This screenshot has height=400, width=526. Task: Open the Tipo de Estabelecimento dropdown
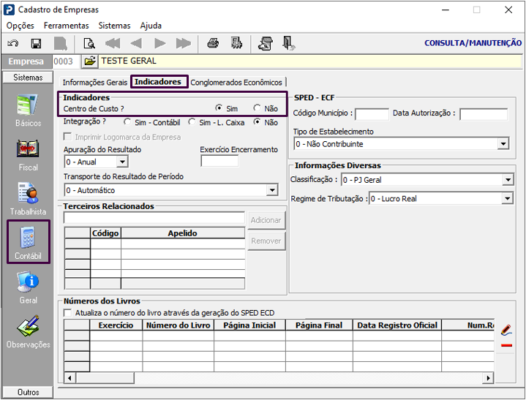[x=503, y=144]
